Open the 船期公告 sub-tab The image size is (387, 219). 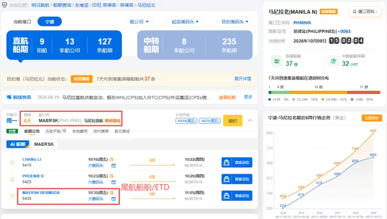point(32,131)
